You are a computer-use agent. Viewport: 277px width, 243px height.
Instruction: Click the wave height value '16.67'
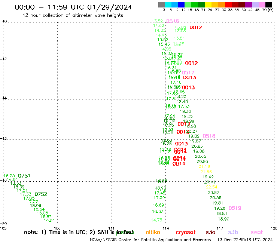158,212
